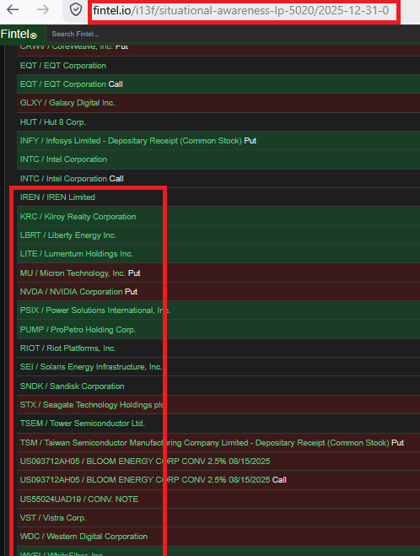This screenshot has width=420, height=556.
Task: Click the browser forward arrow
Action: [x=43, y=10]
